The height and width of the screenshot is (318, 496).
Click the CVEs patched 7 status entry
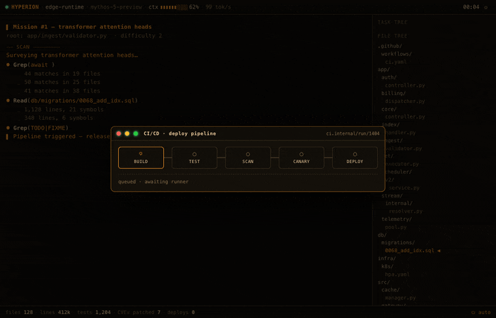pos(139,312)
